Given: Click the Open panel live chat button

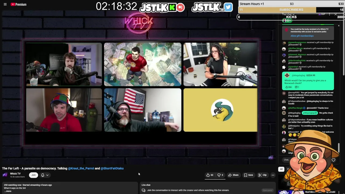Looking at the screenshot, I should tap(267, 190).
